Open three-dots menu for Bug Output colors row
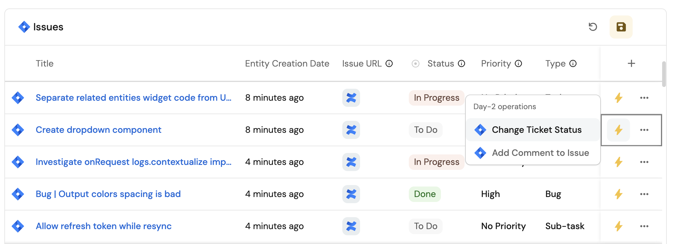The height and width of the screenshot is (244, 677). [x=644, y=194]
